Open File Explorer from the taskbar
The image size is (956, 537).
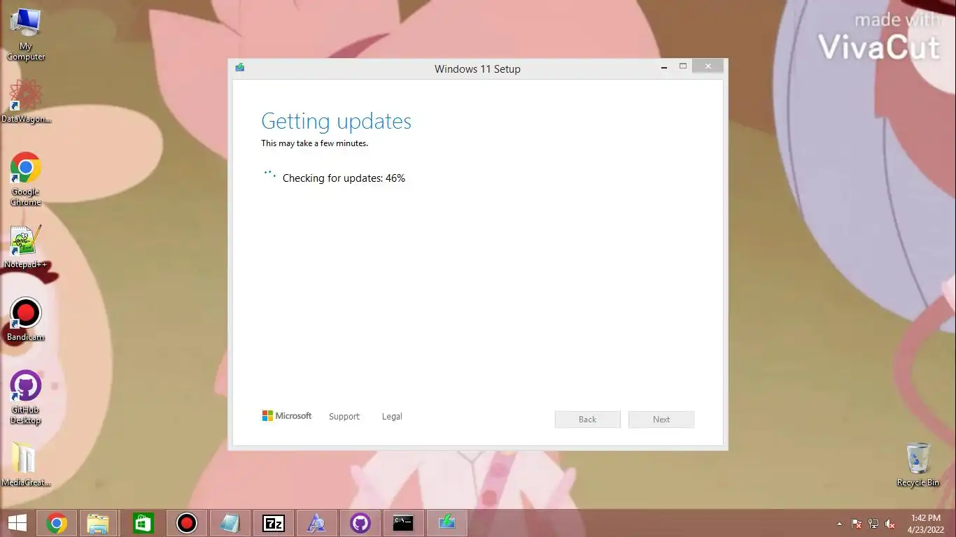point(98,523)
